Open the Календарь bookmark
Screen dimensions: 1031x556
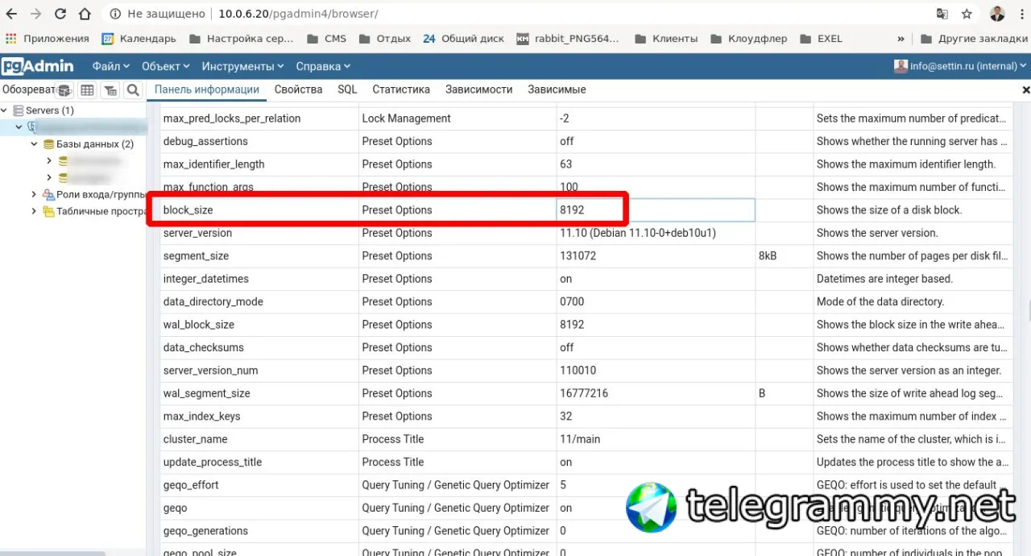139,39
